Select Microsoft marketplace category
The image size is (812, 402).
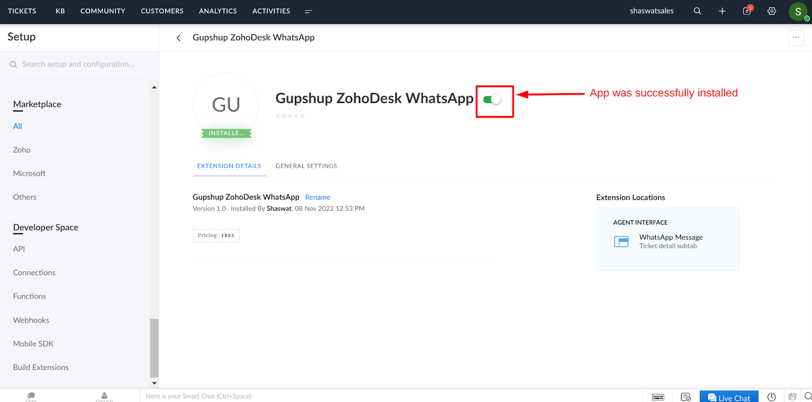tap(29, 173)
